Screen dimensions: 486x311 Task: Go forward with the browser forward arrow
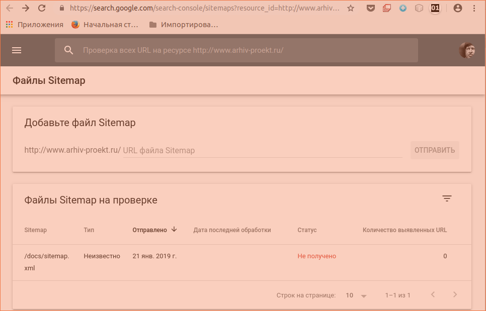click(x=26, y=8)
